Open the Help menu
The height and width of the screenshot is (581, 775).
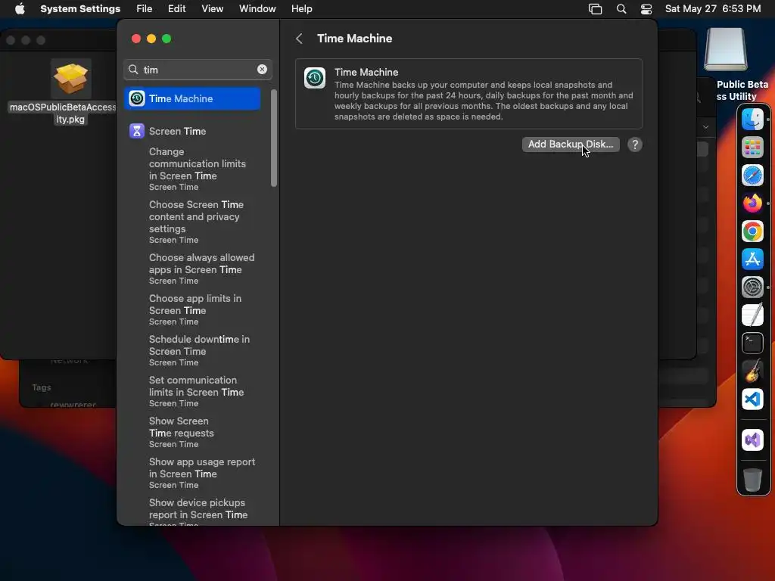(301, 9)
